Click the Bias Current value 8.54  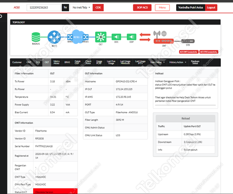point(53,112)
